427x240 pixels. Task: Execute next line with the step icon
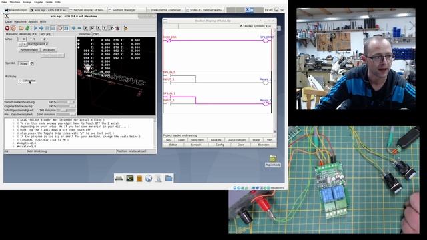click(x=41, y=28)
